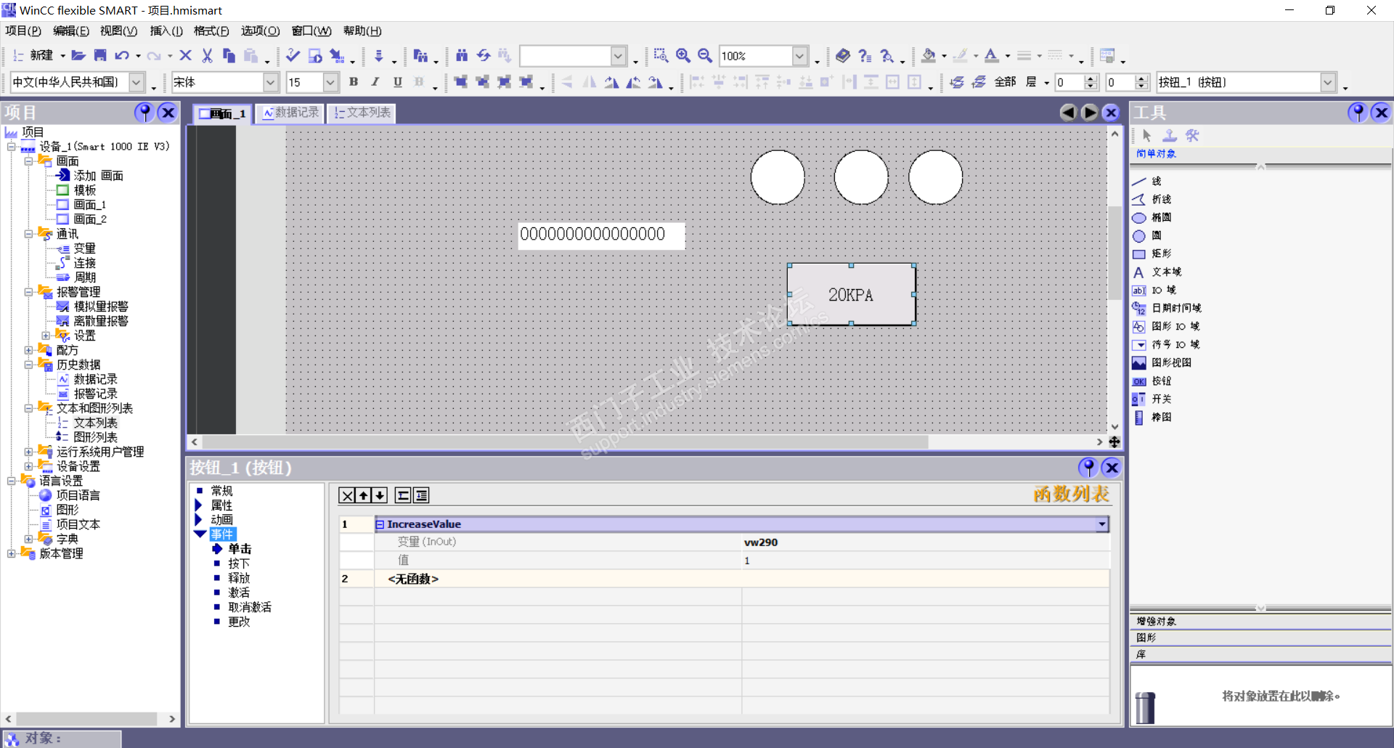This screenshot has width=1394, height=748.
Task: Click the vw290 variable value cell
Action: pyautogui.click(x=925, y=542)
